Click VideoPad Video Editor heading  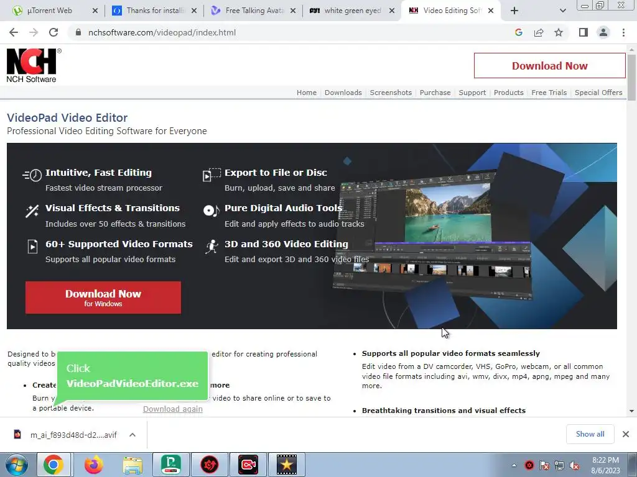click(67, 117)
